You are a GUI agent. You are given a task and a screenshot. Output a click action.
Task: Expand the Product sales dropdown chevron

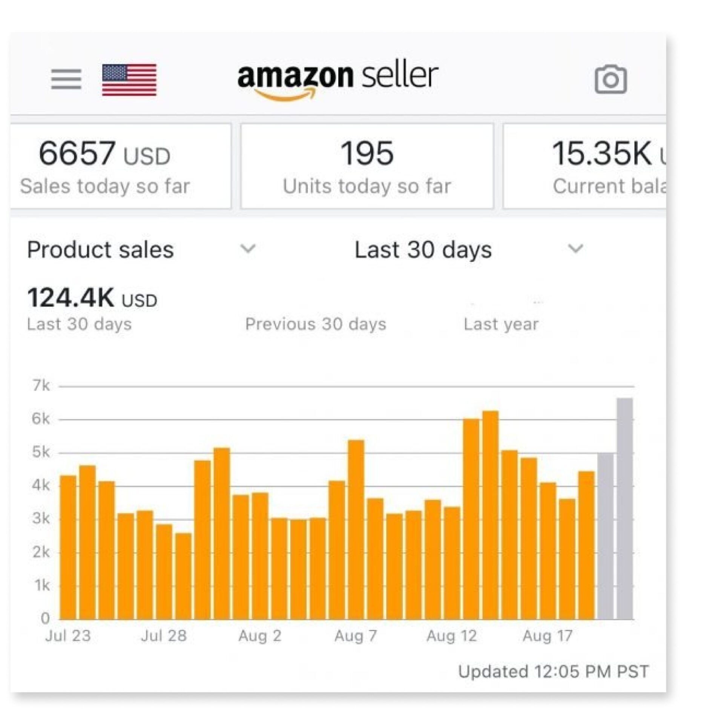(248, 249)
